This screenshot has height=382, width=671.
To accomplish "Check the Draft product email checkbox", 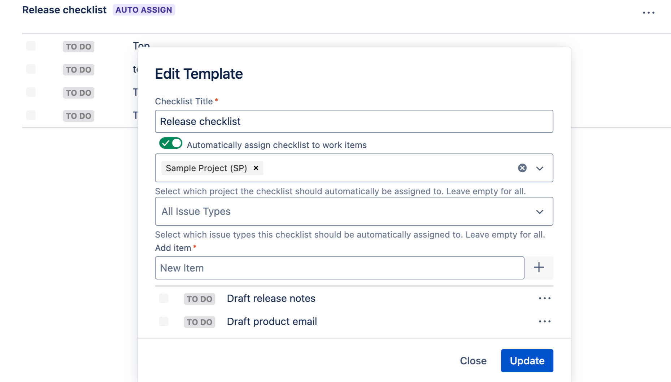I will (x=164, y=321).
